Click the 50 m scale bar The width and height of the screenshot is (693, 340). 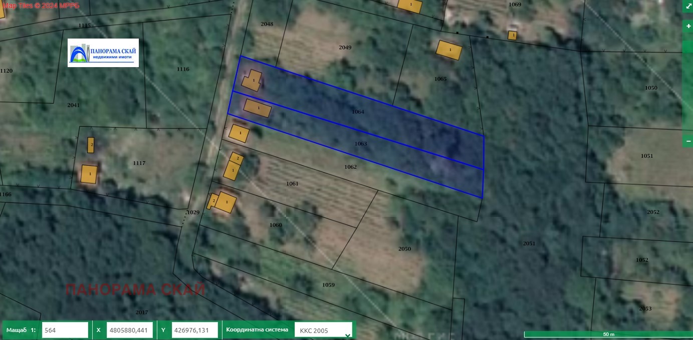[x=608, y=334]
